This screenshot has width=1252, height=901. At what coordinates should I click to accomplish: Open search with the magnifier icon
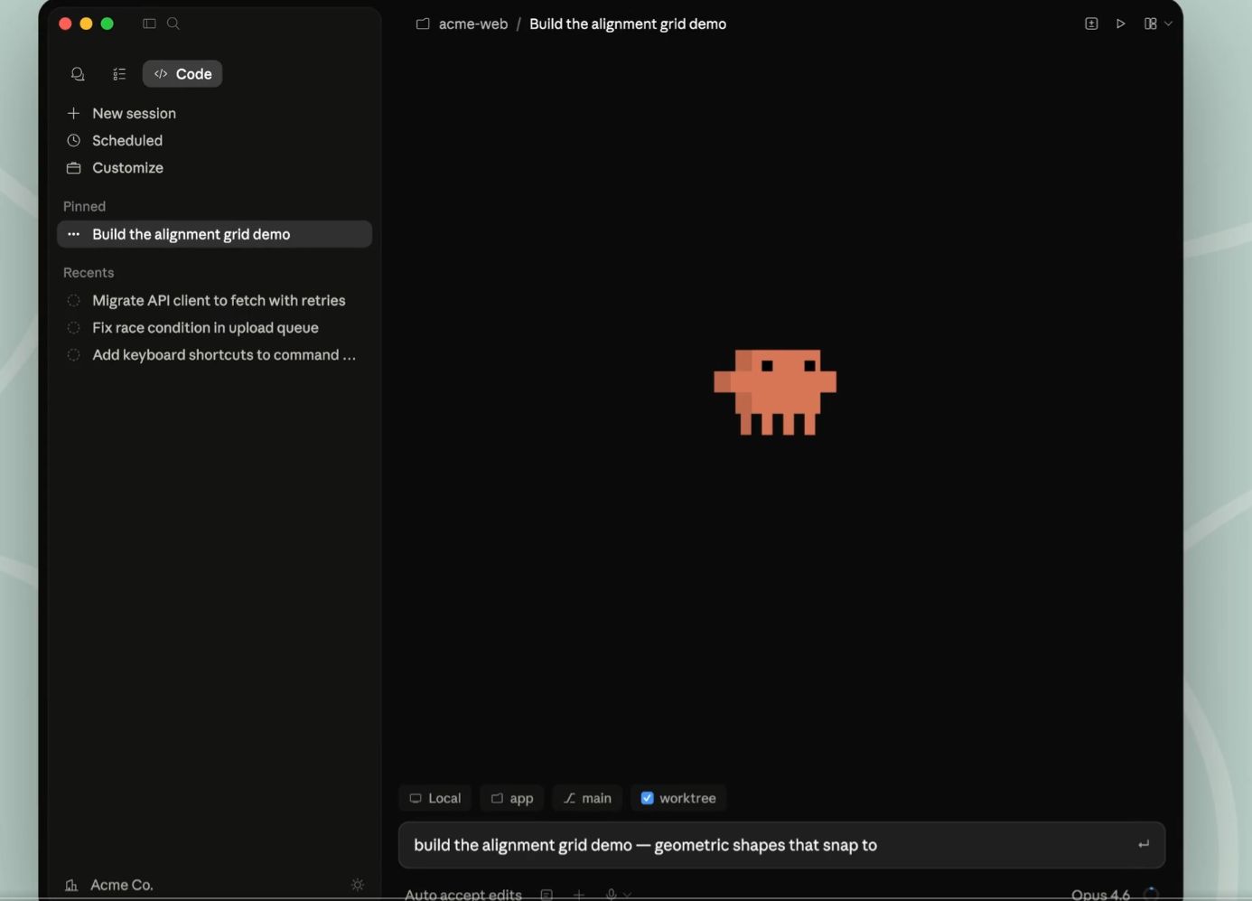coord(173,23)
